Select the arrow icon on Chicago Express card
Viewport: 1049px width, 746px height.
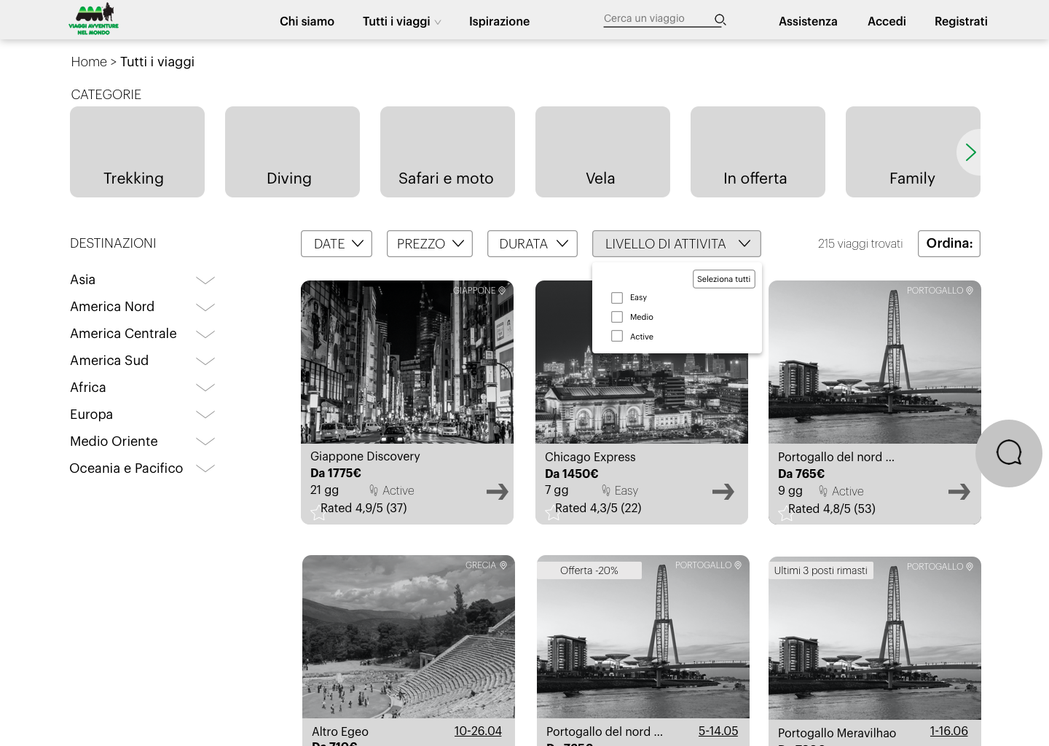pos(723,492)
